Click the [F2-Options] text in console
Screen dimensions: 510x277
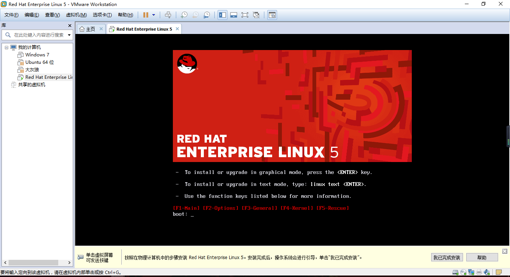(221, 208)
